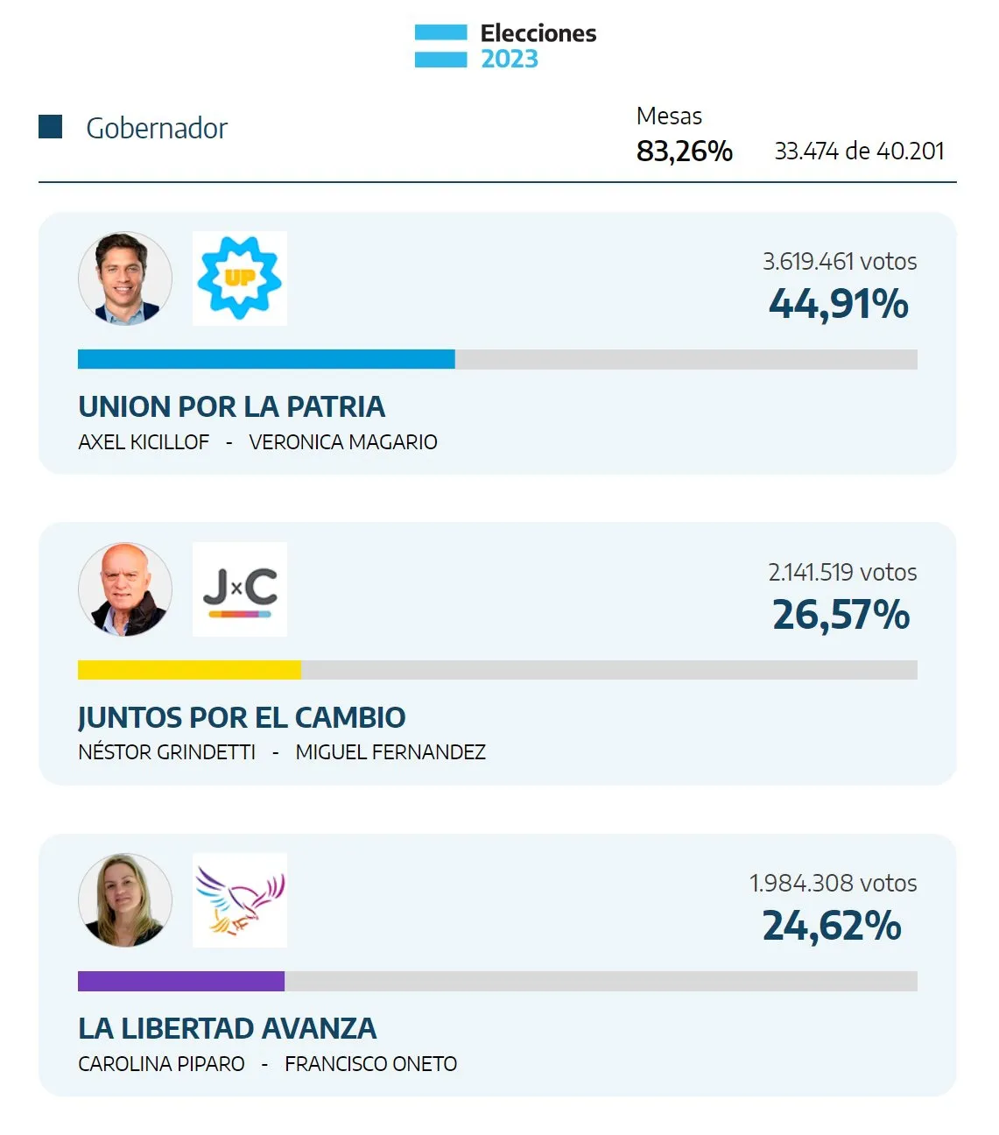Open the UNION POR LA PATRIA party name
Screen dimensions: 999x1135
[x=231, y=407]
